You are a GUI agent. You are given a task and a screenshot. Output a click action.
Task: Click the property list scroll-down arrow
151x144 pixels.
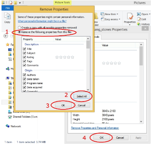88,90
